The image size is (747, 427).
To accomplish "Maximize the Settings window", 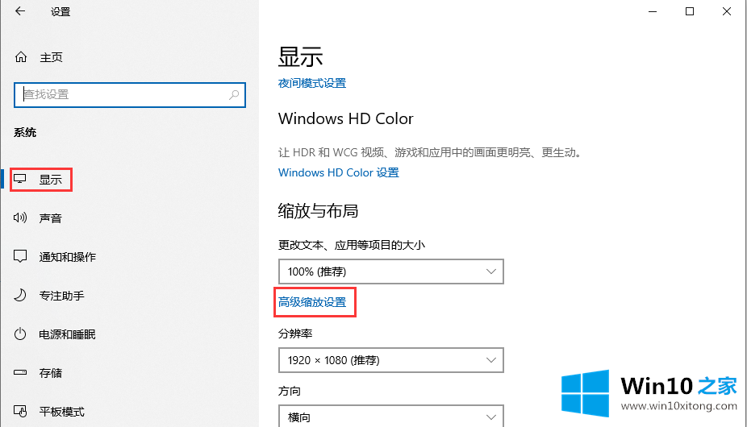I will (690, 11).
